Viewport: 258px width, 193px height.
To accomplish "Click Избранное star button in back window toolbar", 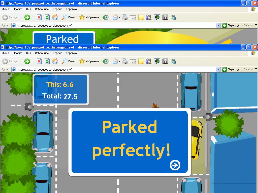I will 89,17.
